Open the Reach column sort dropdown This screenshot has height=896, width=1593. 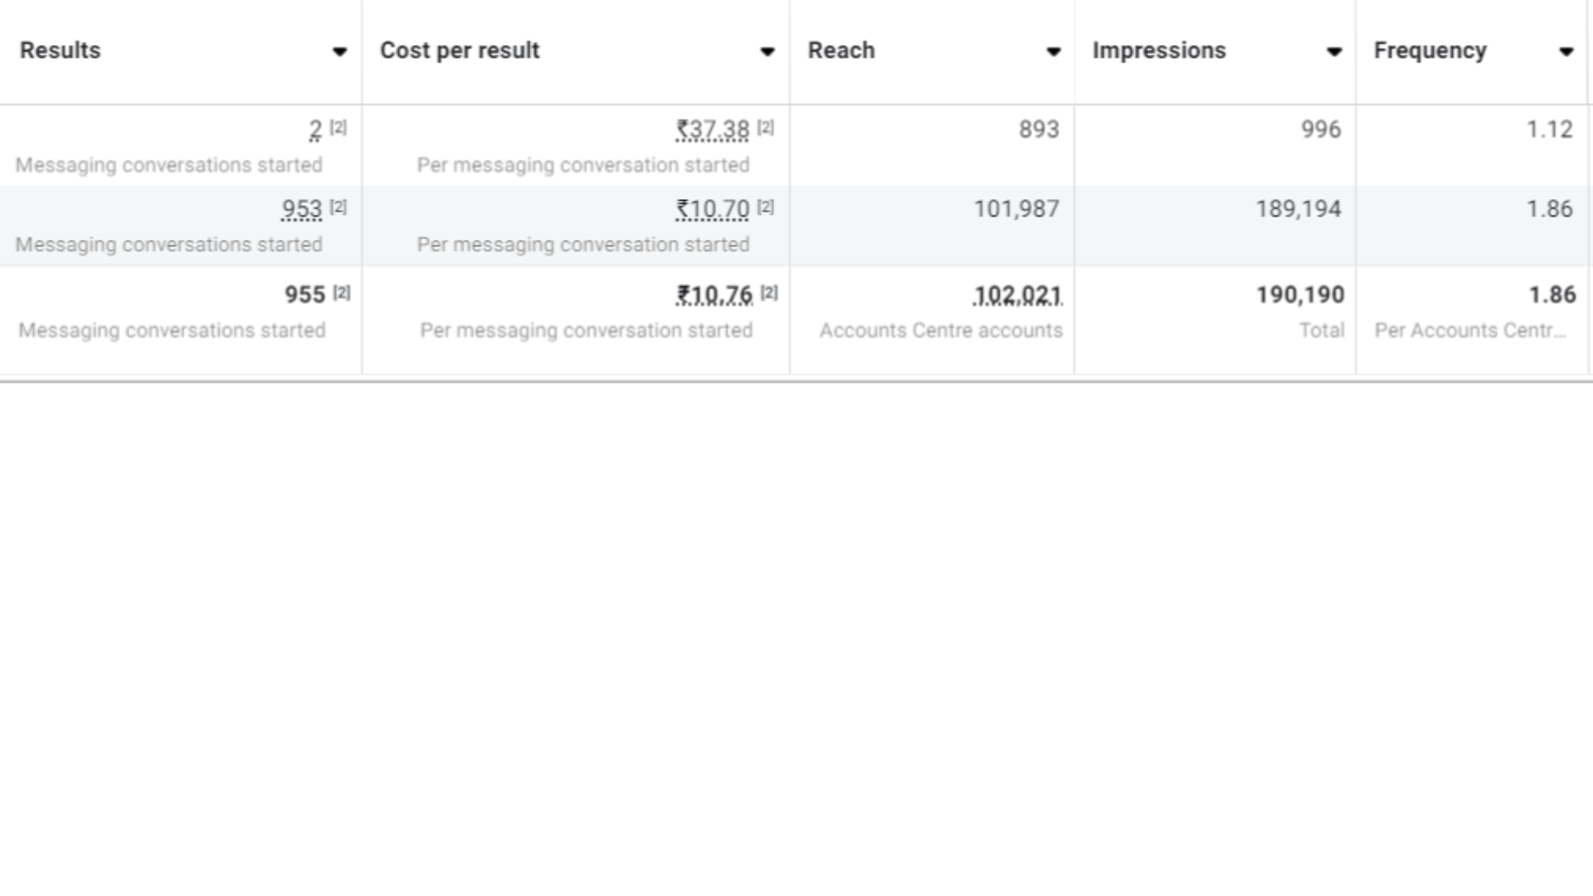click(1052, 51)
